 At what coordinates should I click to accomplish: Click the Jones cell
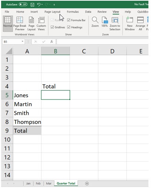coord(27,95)
